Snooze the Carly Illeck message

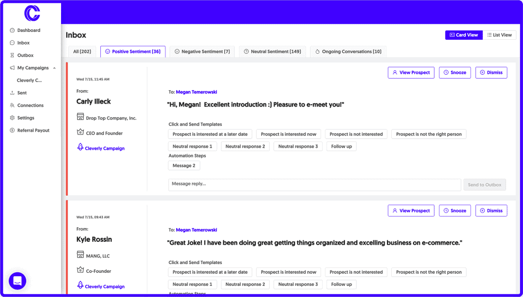[454, 73]
